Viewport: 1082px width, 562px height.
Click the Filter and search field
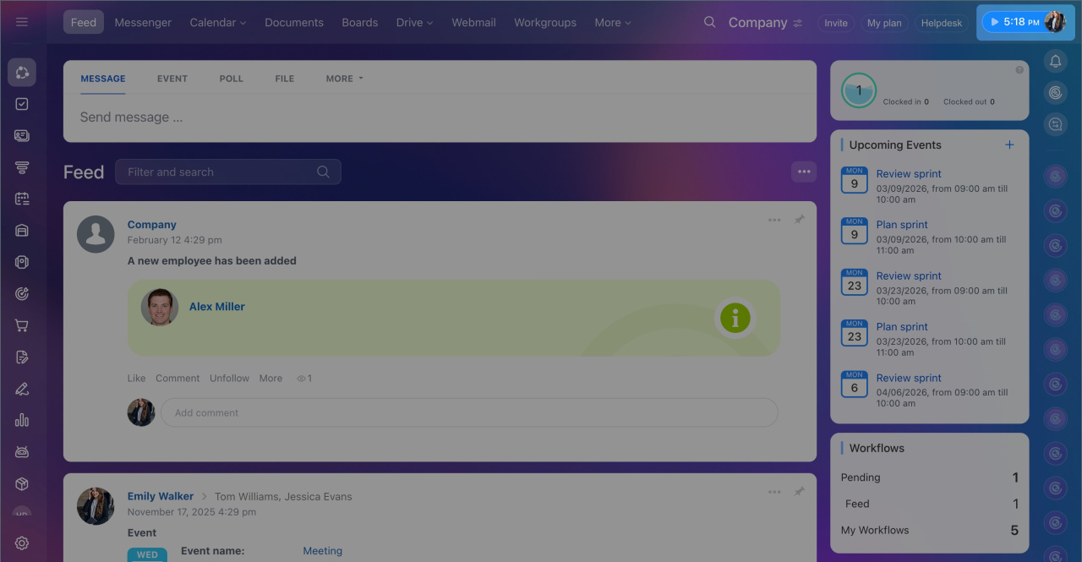(x=220, y=172)
